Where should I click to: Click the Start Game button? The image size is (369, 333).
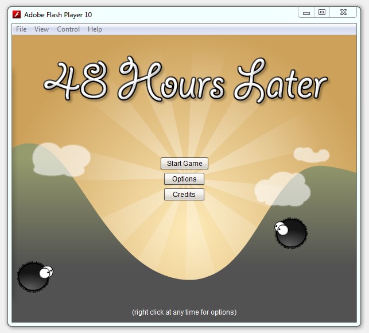tap(184, 164)
